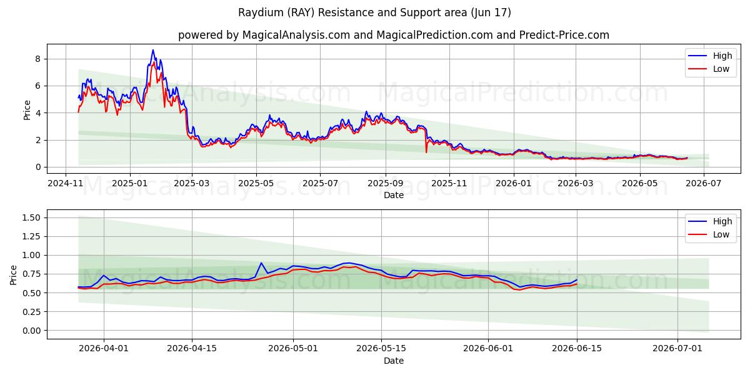750x375 pixels.
Task: Click the 'Date' x-axis label under the top chart
Action: [394, 196]
